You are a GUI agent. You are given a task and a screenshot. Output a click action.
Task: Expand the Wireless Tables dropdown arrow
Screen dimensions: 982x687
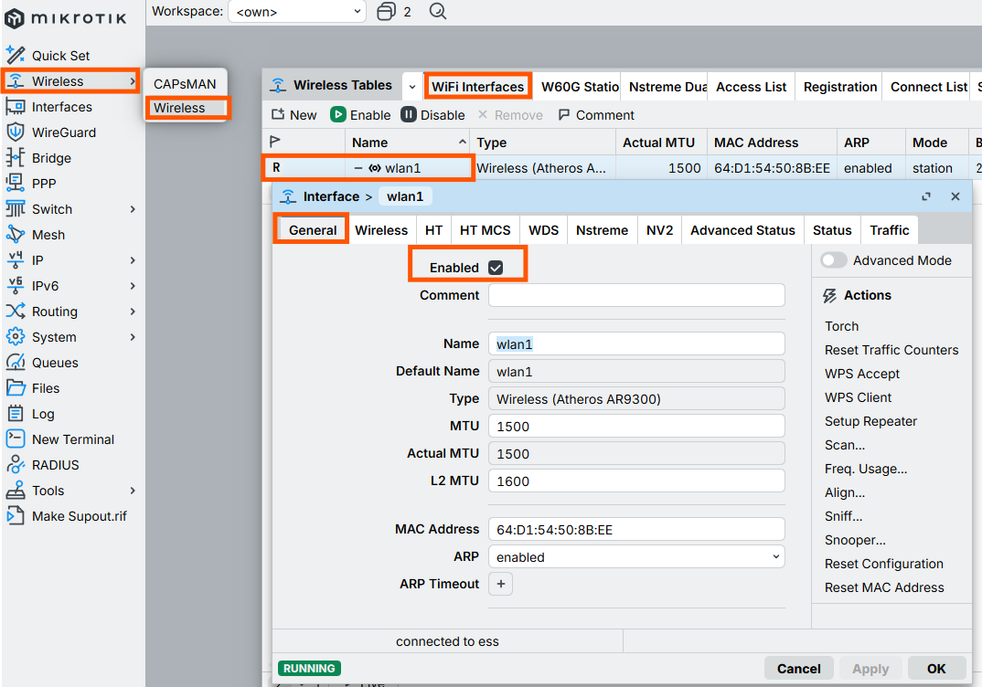[412, 87]
